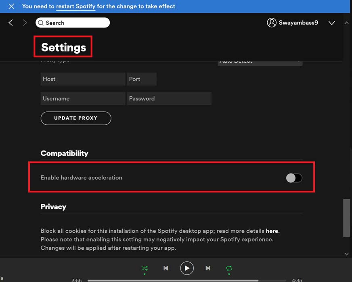Click the vertical scrollbar thumb
Viewport: 352px width, 282px height.
(x=346, y=217)
